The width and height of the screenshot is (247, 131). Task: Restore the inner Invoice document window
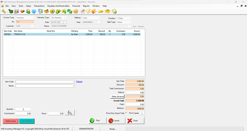(x=242, y=6)
